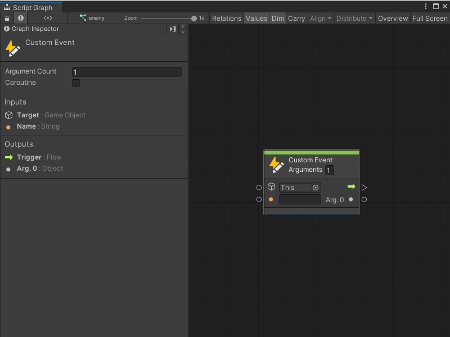Open the Align dropdown
The image size is (450, 337).
pos(321,18)
